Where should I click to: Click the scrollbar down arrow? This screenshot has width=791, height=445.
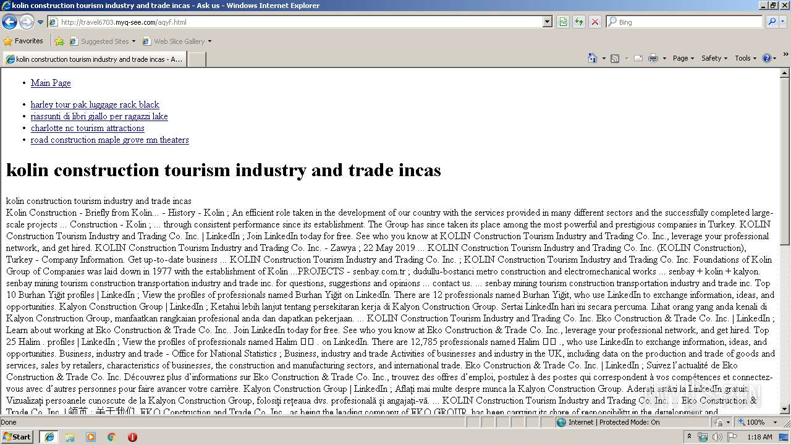coord(785,409)
